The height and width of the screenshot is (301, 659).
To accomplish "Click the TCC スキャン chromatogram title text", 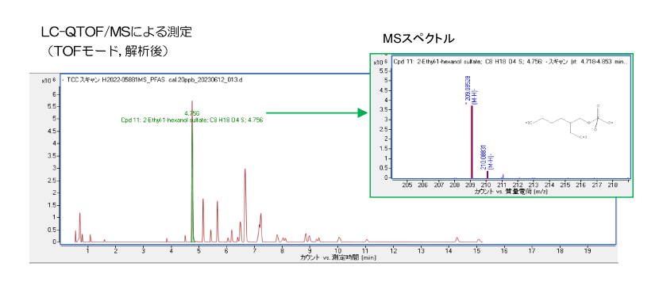I will click(x=152, y=80).
